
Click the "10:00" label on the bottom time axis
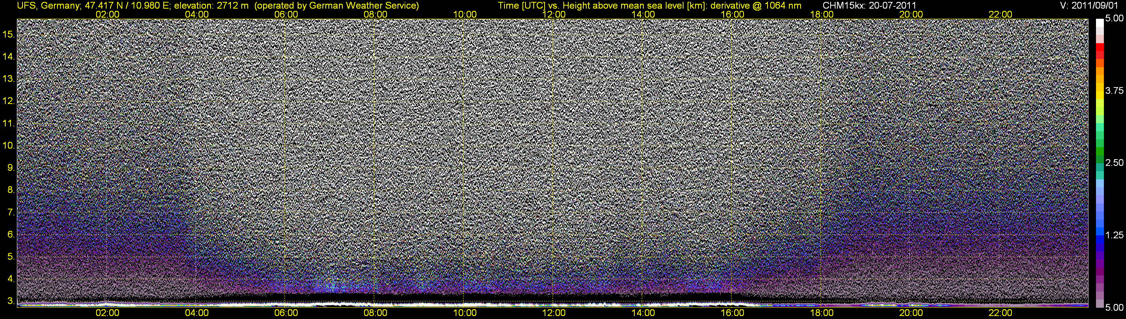tap(465, 313)
